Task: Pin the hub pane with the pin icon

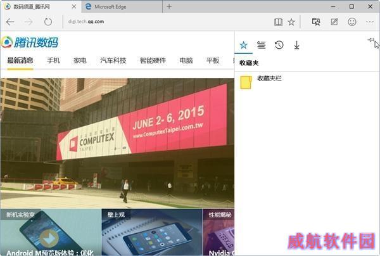Action: pyautogui.click(x=370, y=40)
